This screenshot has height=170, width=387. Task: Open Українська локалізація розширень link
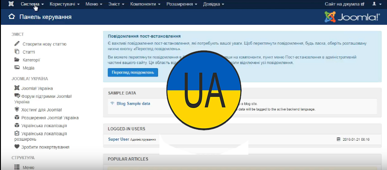point(41,136)
